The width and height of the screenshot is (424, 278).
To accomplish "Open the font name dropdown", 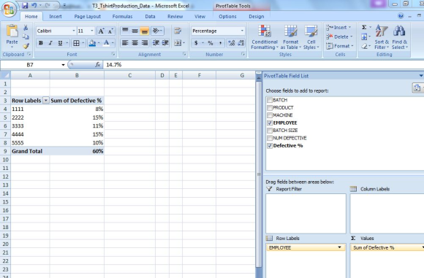I will 74,31.
